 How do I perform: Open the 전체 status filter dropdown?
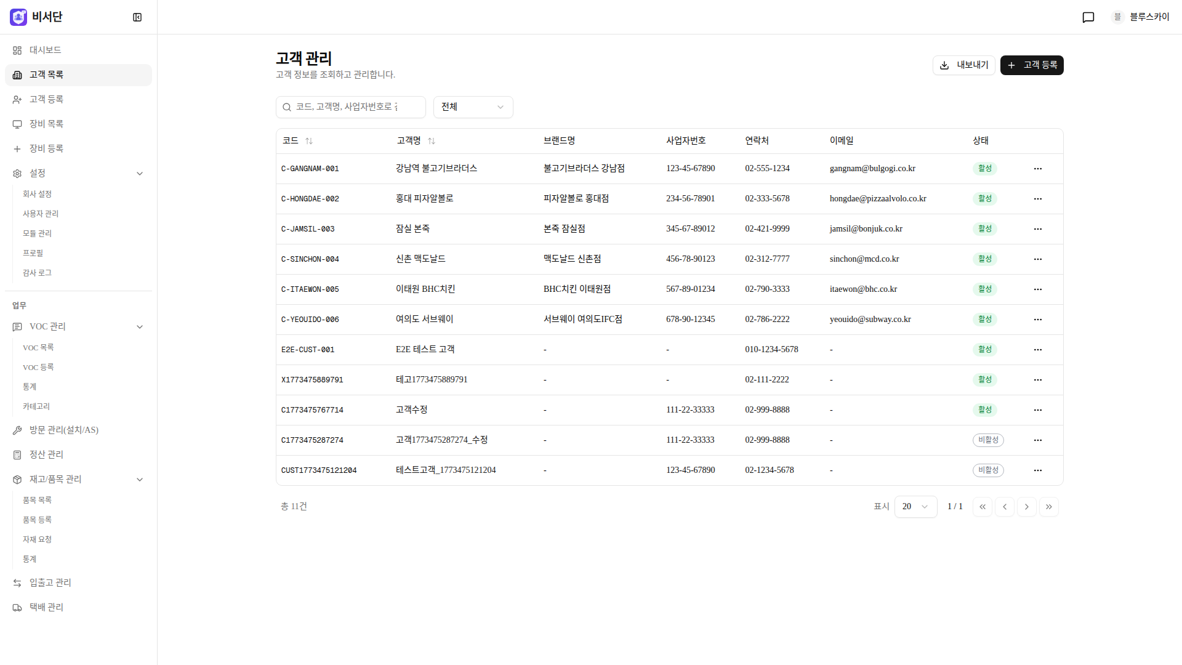[473, 107]
